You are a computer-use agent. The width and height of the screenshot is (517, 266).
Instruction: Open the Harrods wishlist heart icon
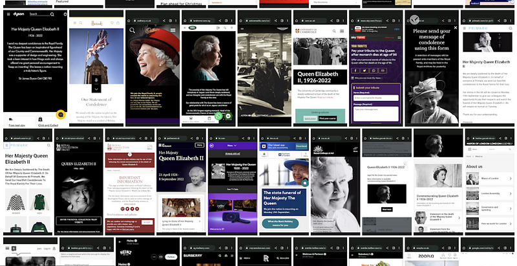coord(112,23)
